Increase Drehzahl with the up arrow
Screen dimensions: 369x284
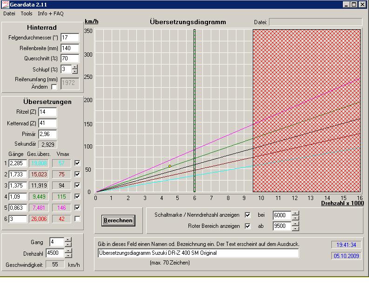point(68,251)
